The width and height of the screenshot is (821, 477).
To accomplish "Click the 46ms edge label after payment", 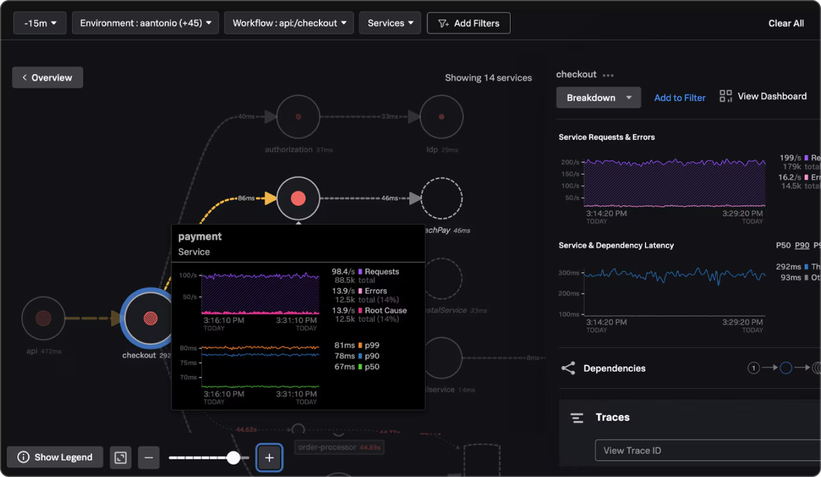I will [390, 198].
